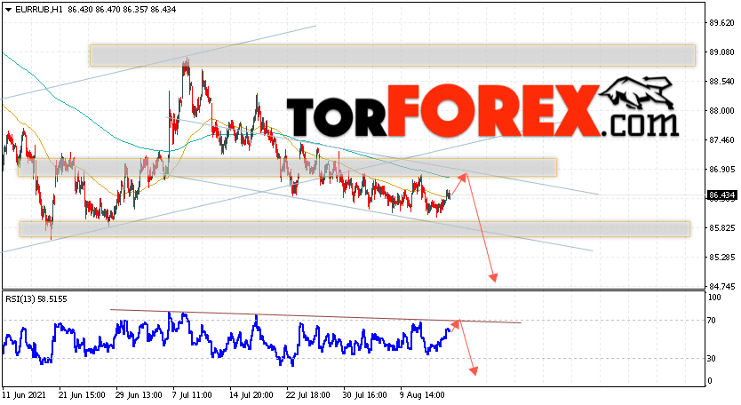Viewport: 741px width, 405px height.
Task: Click the 22 Jul 18:00 time label
Action: (x=308, y=395)
